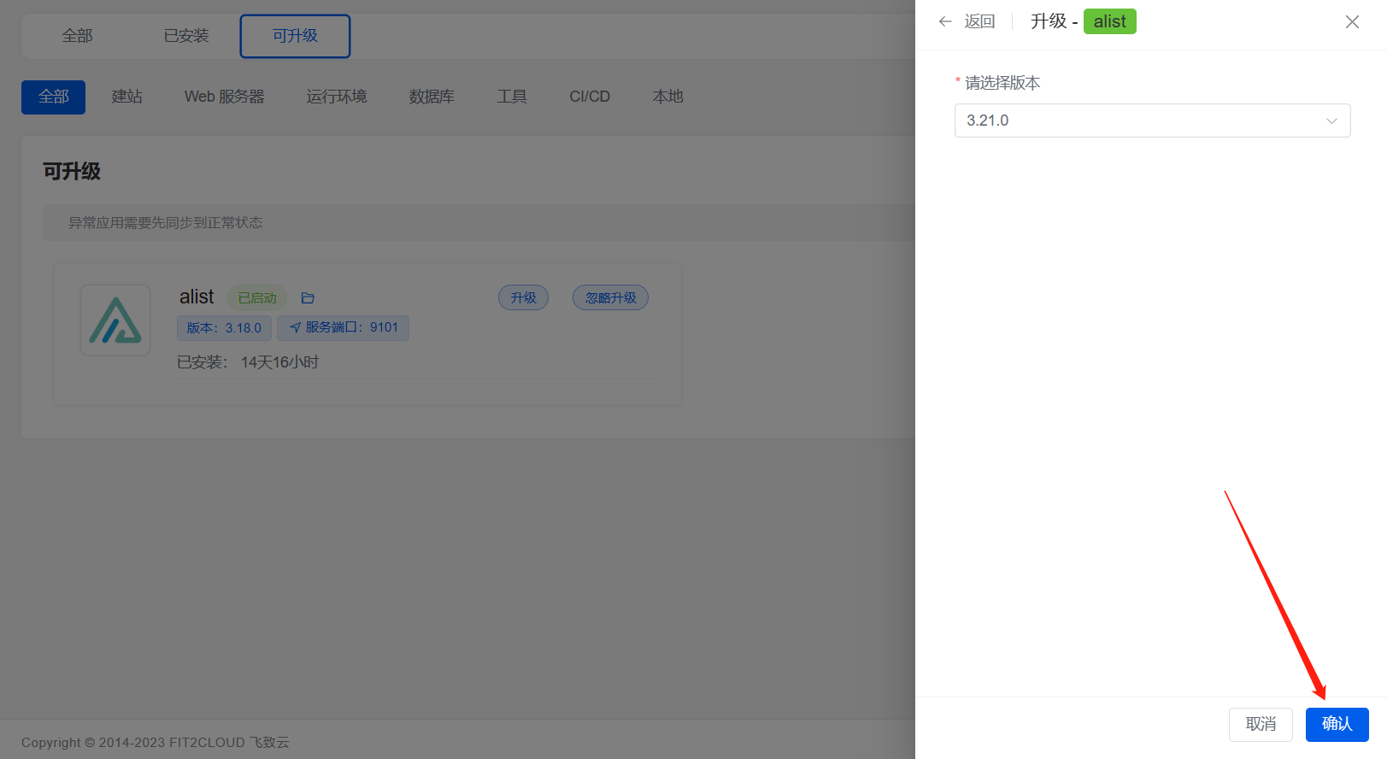The image size is (1387, 759).
Task: Select the 可升级 tab
Action: click(295, 36)
